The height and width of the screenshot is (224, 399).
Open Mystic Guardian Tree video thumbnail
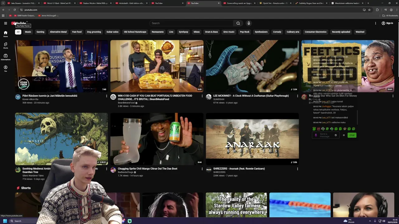coord(61,139)
